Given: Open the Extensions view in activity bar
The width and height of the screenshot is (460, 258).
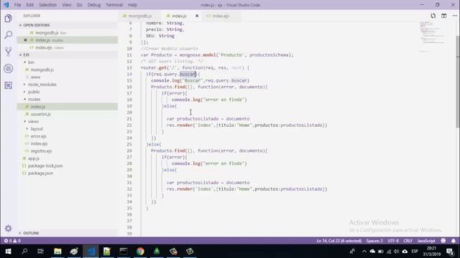Looking at the screenshot, I should [8, 85].
